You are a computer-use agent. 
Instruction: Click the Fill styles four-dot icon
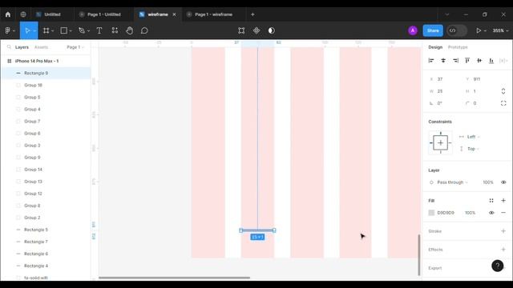click(491, 201)
